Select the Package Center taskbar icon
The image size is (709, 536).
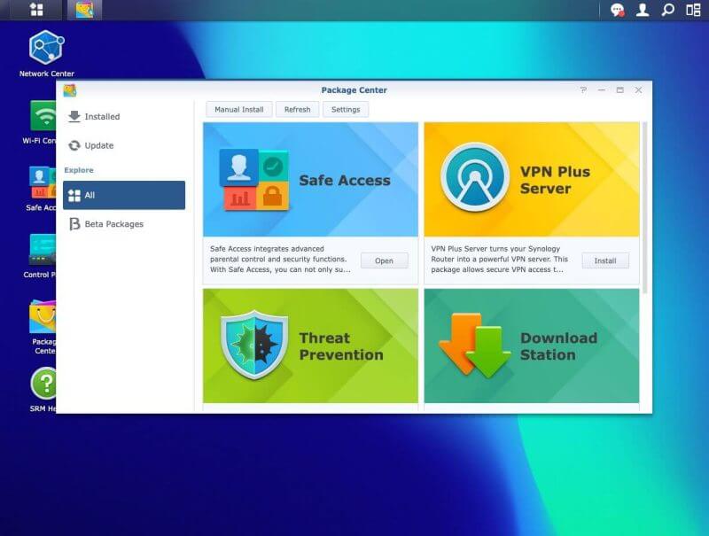point(84,10)
